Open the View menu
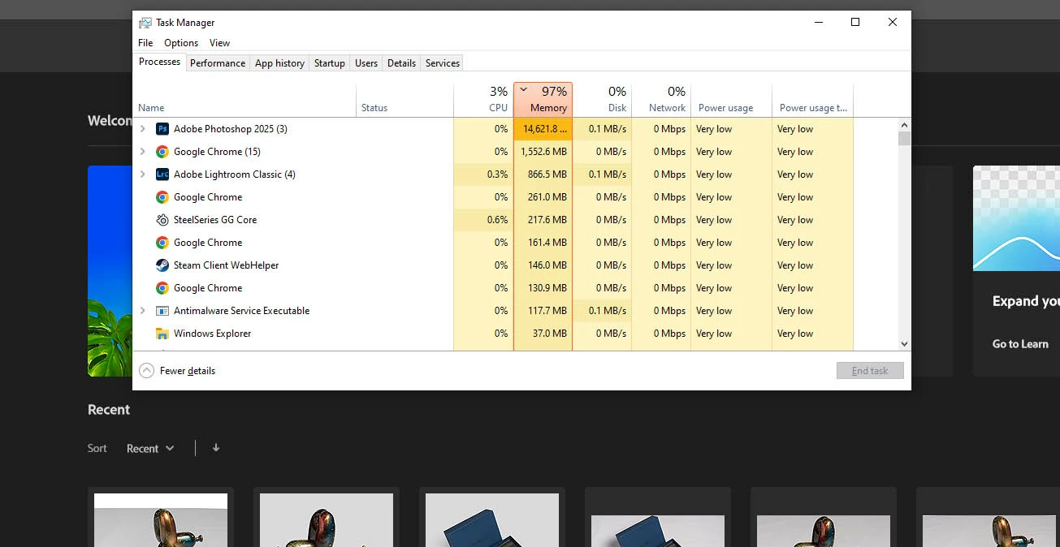This screenshot has width=1060, height=547. pyautogui.click(x=219, y=43)
